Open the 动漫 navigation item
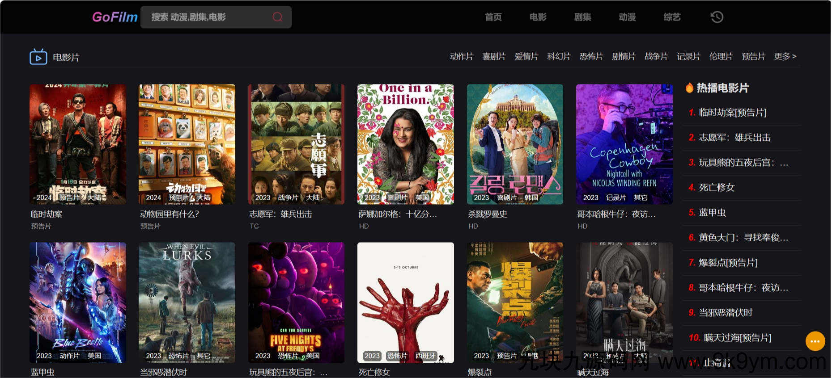 point(628,17)
